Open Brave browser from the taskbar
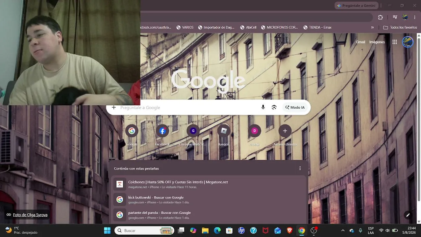 [289, 230]
